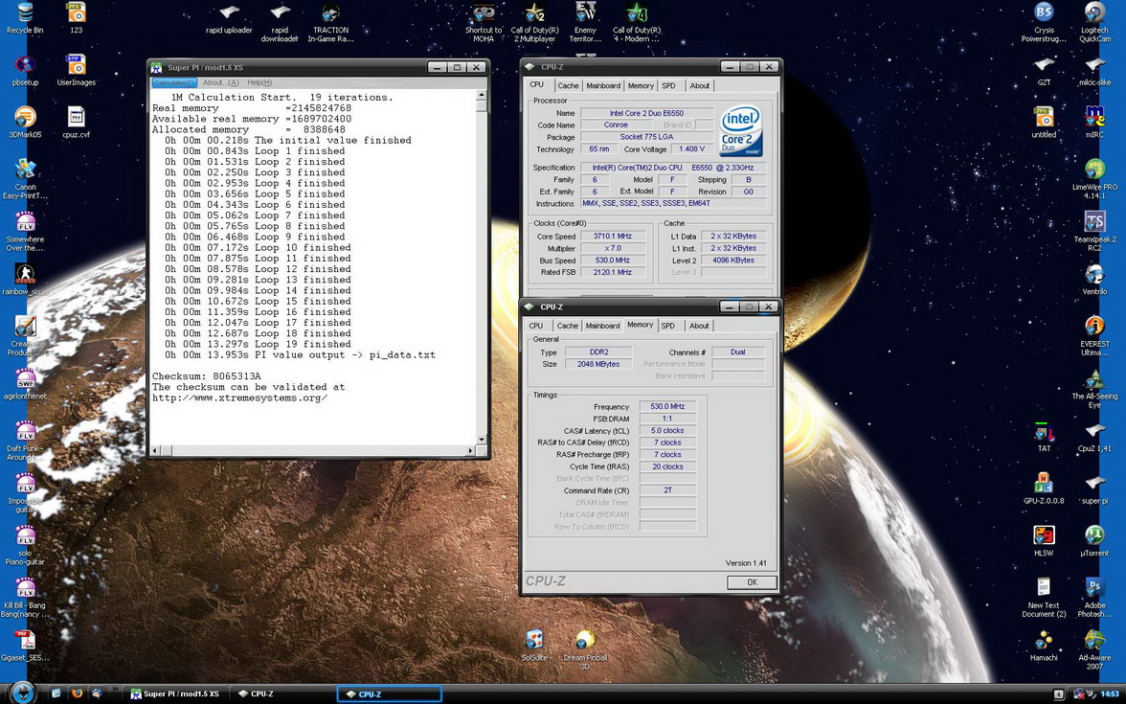This screenshot has width=1126, height=704.
Task: Select Memory tab in upper CPU-Z window
Action: [641, 85]
